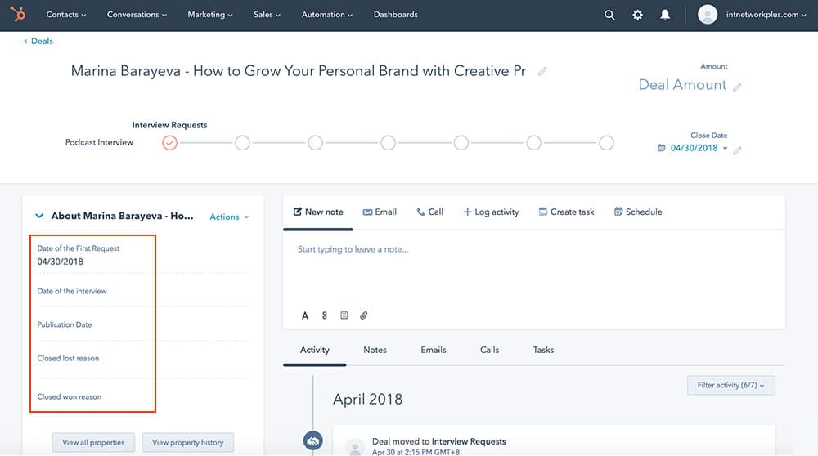Click the deal title text
The image size is (818, 456).
click(x=299, y=71)
